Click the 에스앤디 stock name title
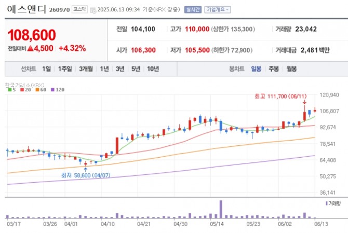Screen dimensions: 348x233 coord(26,9)
